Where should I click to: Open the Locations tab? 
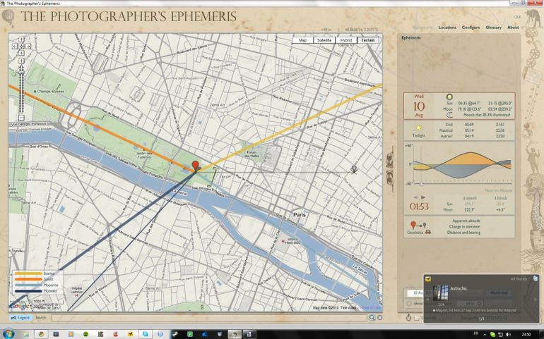[447, 27]
